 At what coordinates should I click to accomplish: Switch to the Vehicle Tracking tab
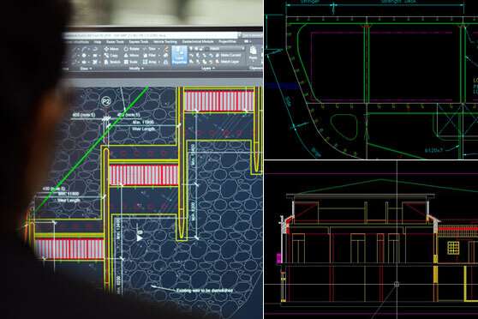click(x=165, y=42)
